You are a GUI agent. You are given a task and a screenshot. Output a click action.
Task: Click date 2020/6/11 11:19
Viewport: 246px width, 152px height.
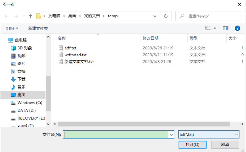(158, 55)
